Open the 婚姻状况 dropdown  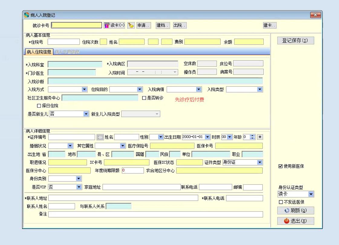70,146
